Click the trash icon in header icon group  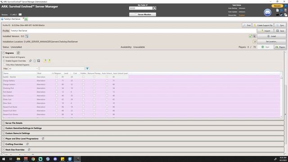(285, 10)
